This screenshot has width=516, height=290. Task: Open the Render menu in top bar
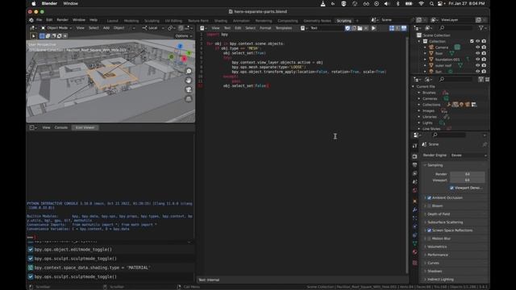coord(62,20)
